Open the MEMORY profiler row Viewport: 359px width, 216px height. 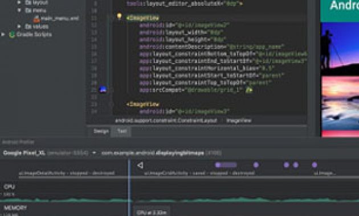(x=15, y=208)
